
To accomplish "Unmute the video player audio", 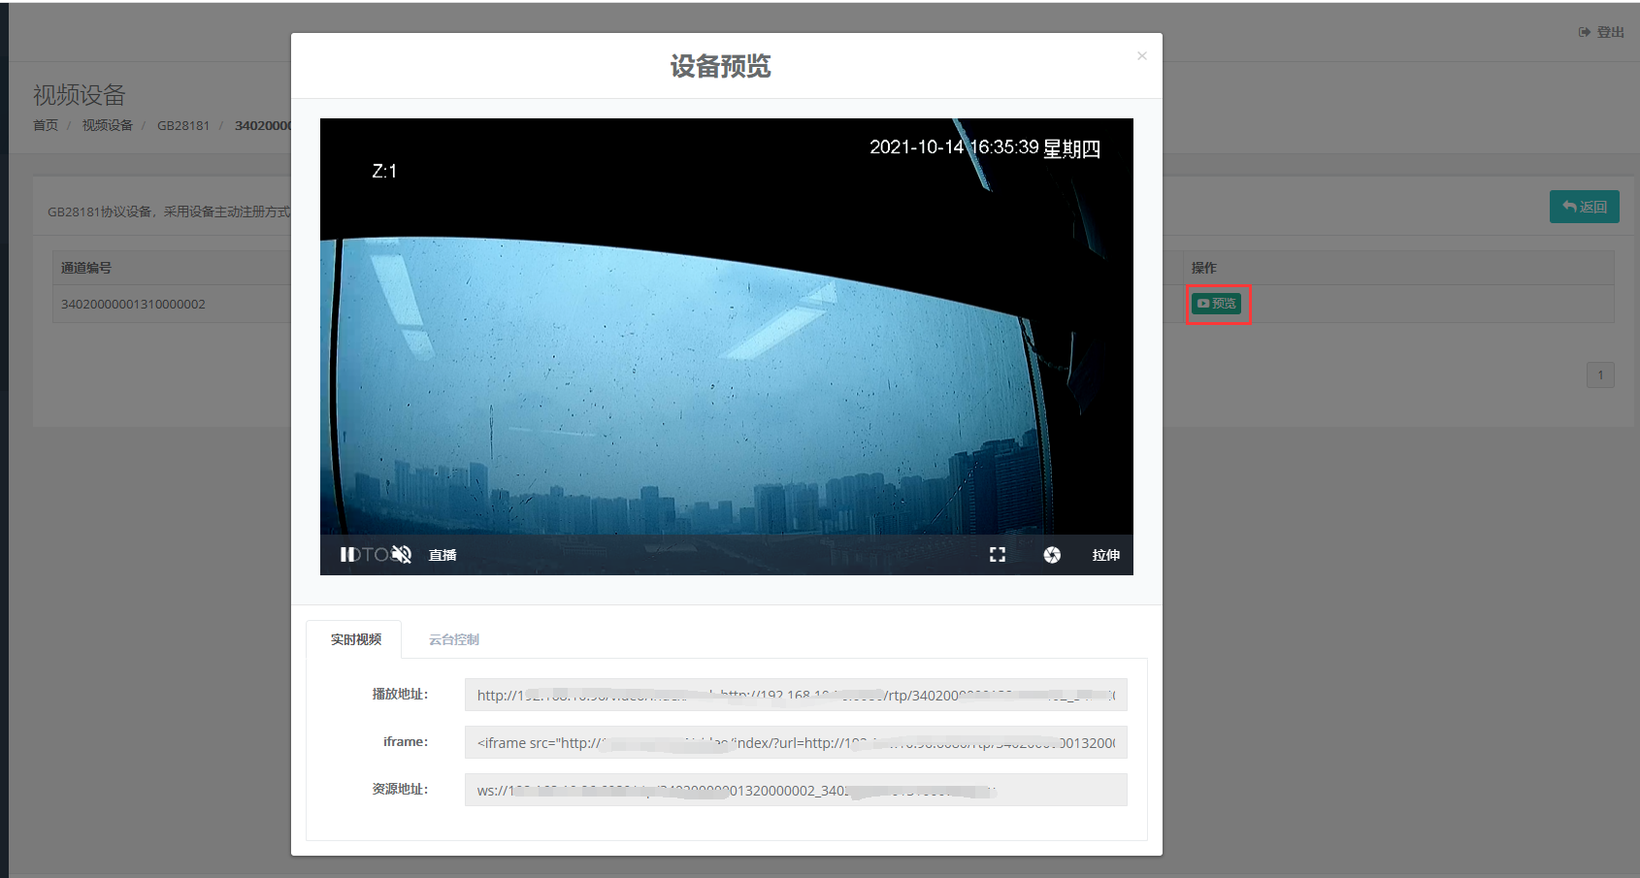I will point(402,555).
